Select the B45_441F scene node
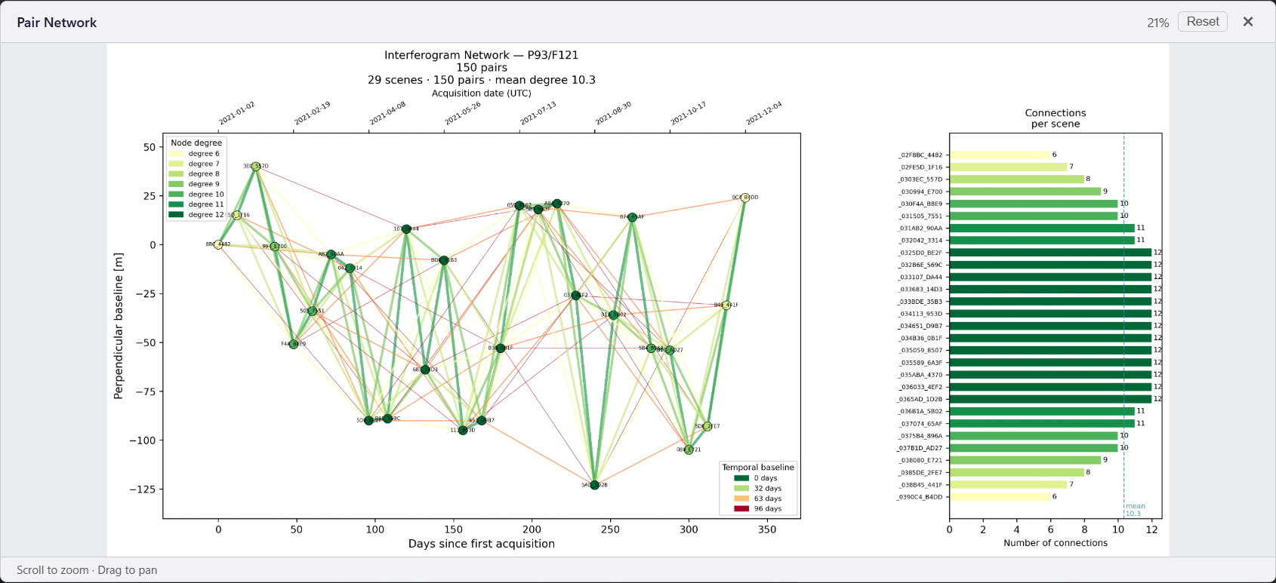The image size is (1276, 583). [x=726, y=305]
